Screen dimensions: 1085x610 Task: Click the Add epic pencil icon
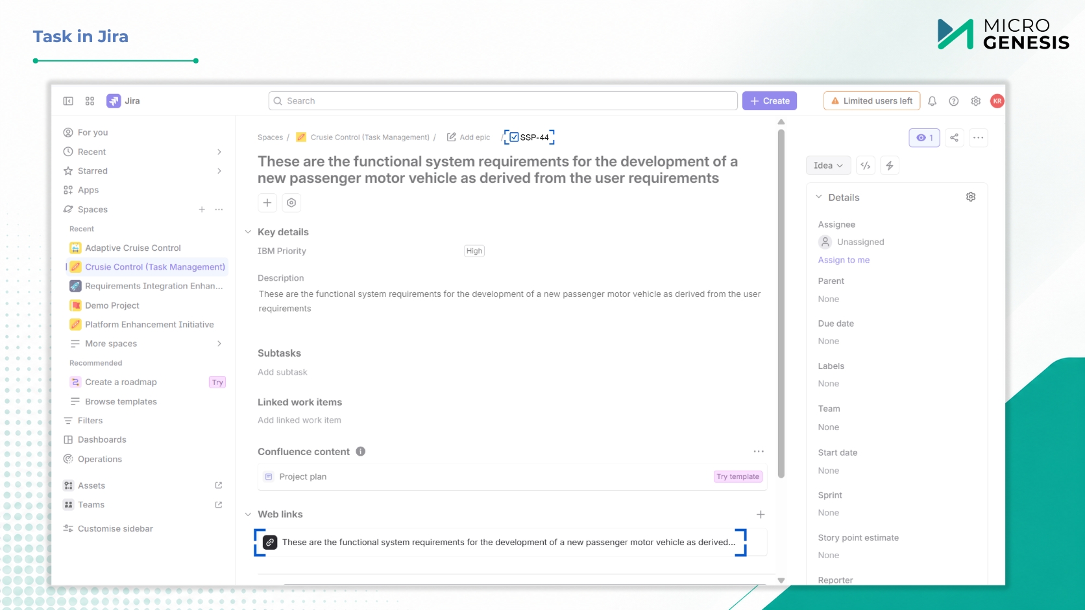[451, 137]
